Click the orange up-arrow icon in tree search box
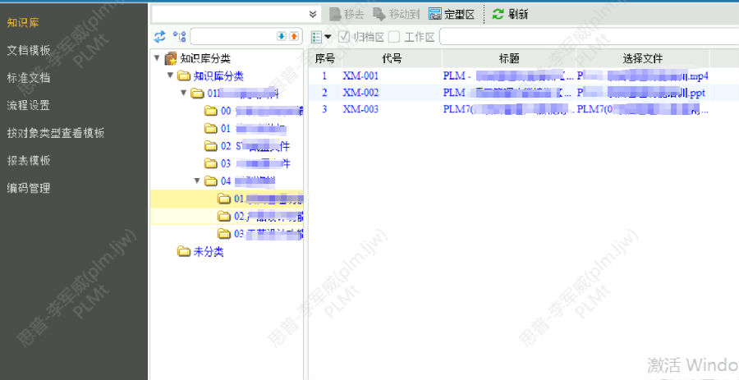This screenshot has height=380, width=739. click(294, 36)
